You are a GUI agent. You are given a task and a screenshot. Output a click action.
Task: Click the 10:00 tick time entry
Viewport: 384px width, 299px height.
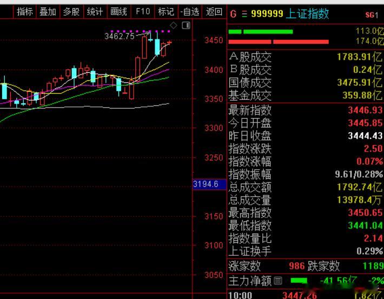(240, 295)
